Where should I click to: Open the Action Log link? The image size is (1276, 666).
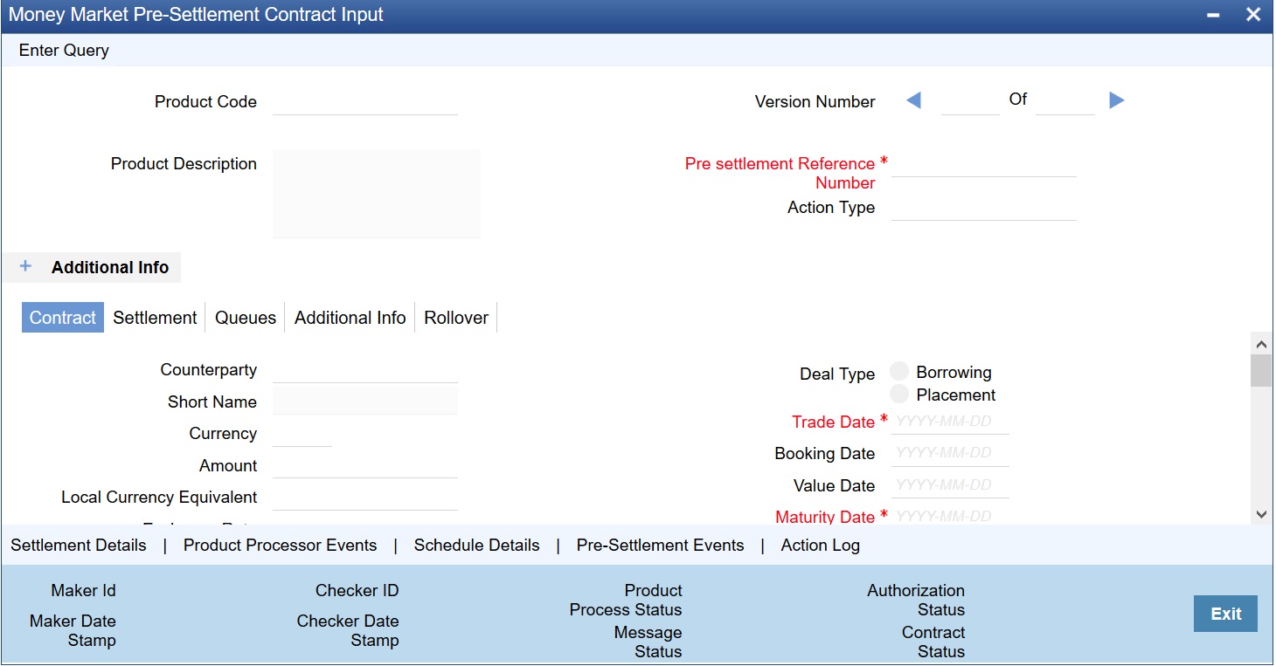[820, 545]
